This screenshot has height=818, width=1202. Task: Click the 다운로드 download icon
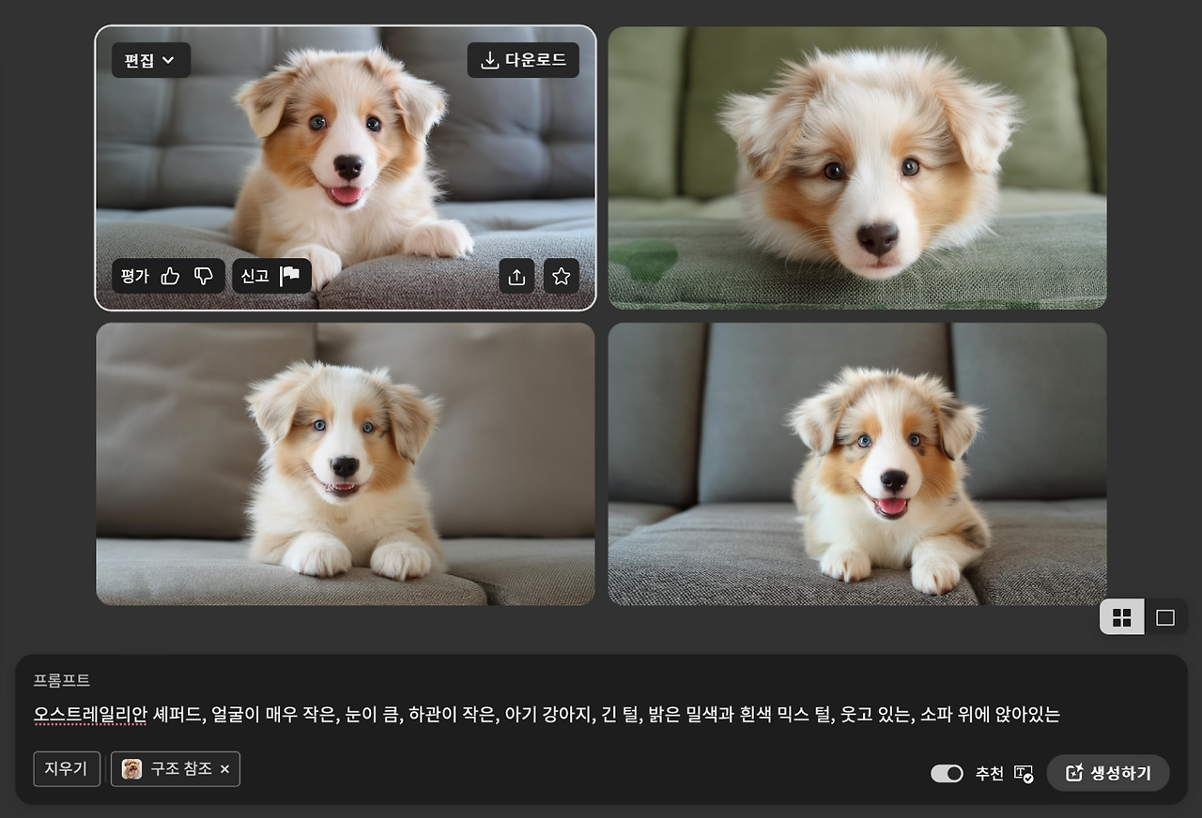click(x=488, y=60)
